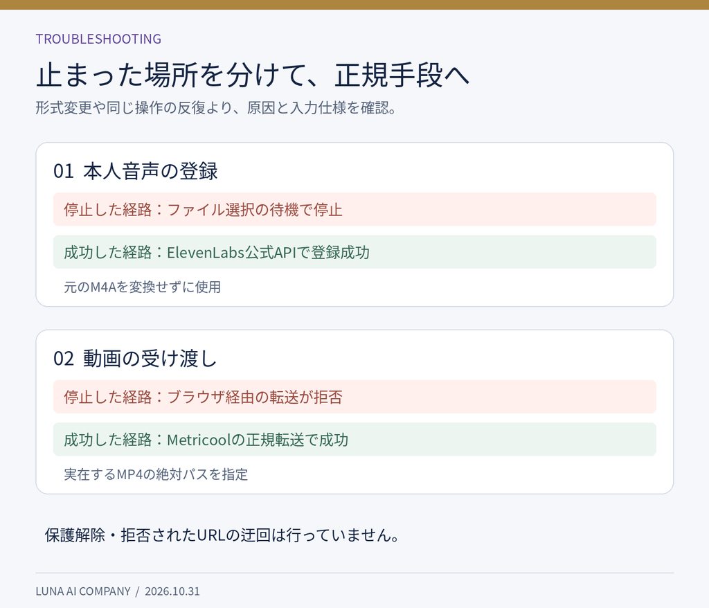Select the green row Metricoolの正規転送で成功
Image resolution: width=709 pixels, height=608 pixels.
pos(354,439)
